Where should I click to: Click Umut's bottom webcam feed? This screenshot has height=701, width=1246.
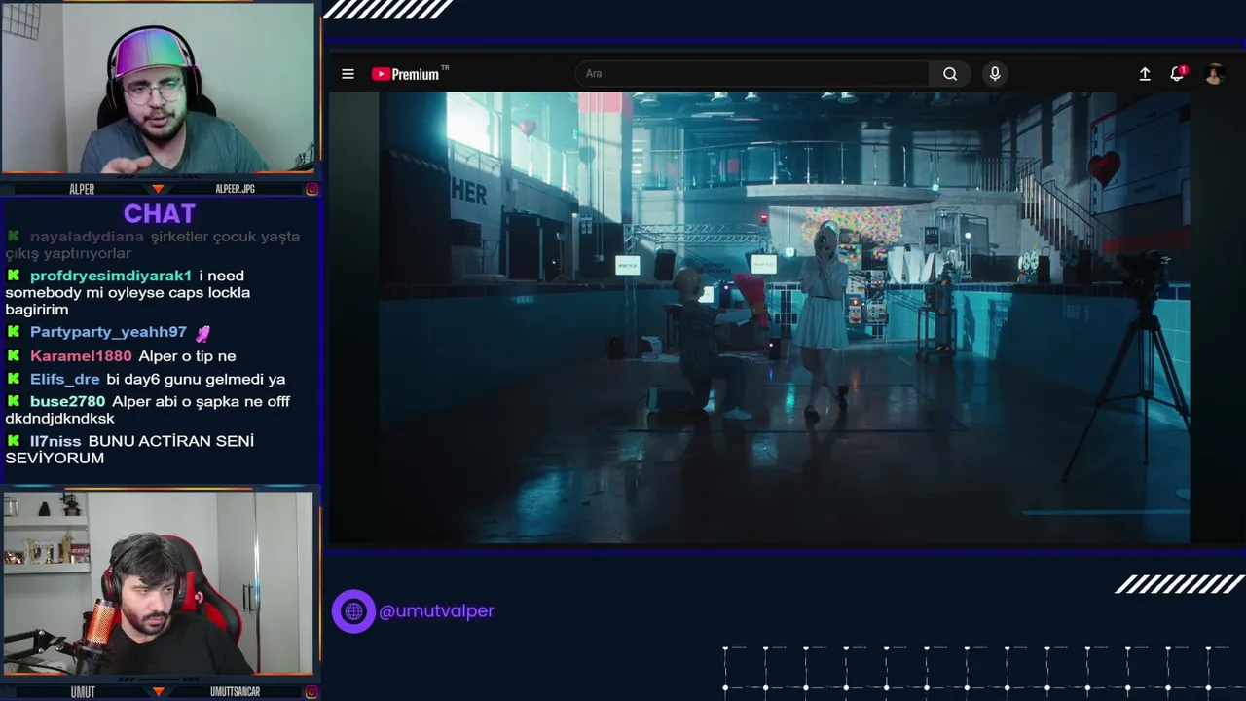[x=158, y=582]
